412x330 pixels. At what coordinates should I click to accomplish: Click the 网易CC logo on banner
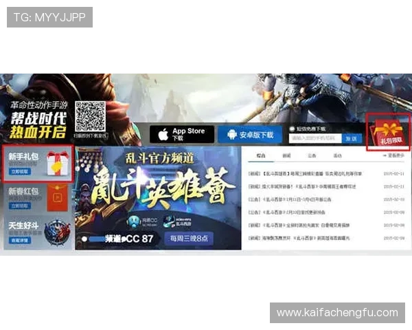pos(142,221)
